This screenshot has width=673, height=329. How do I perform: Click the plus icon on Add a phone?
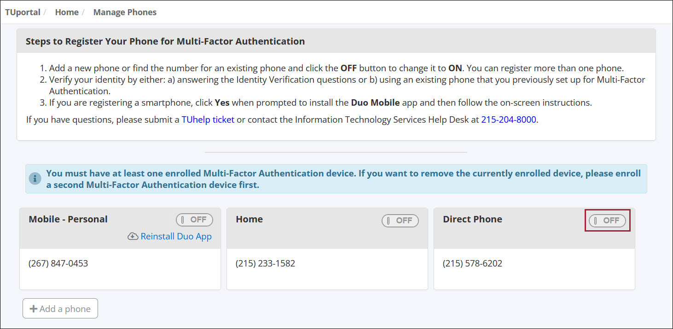pos(33,309)
